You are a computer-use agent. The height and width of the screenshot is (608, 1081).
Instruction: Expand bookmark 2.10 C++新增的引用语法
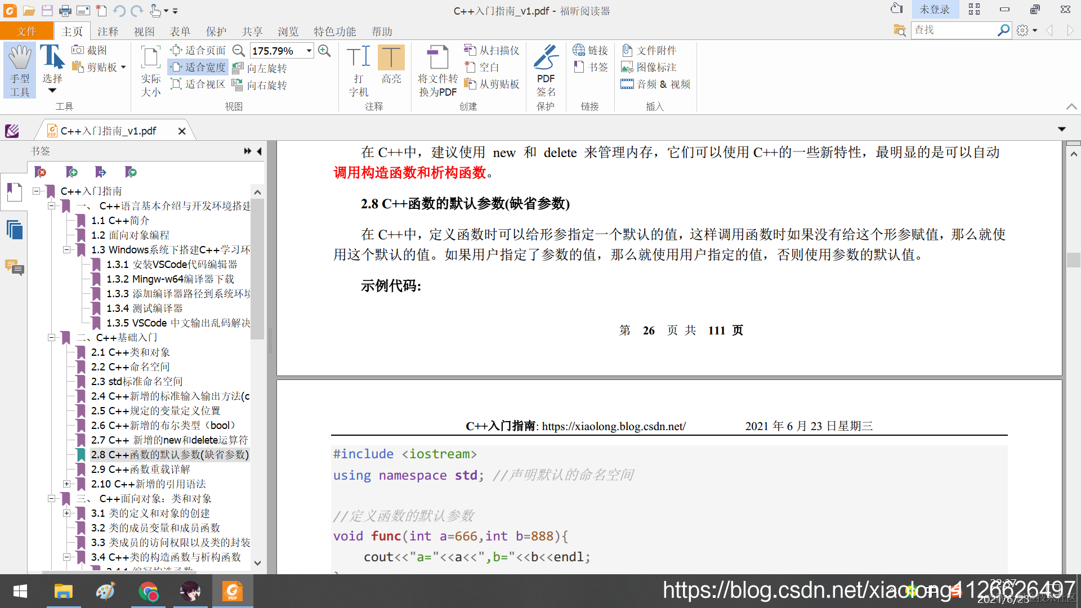point(66,484)
